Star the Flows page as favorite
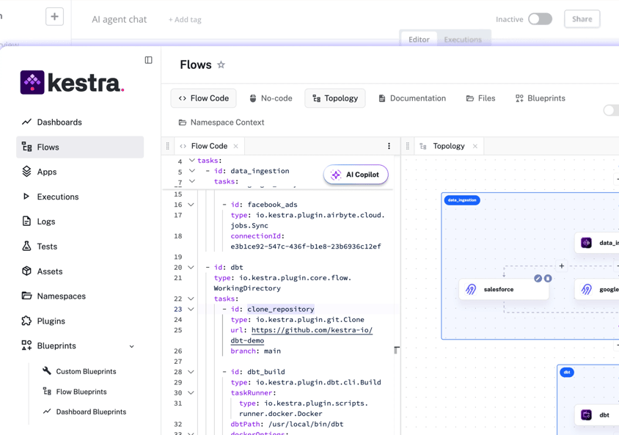This screenshot has height=435, width=619. (221, 65)
